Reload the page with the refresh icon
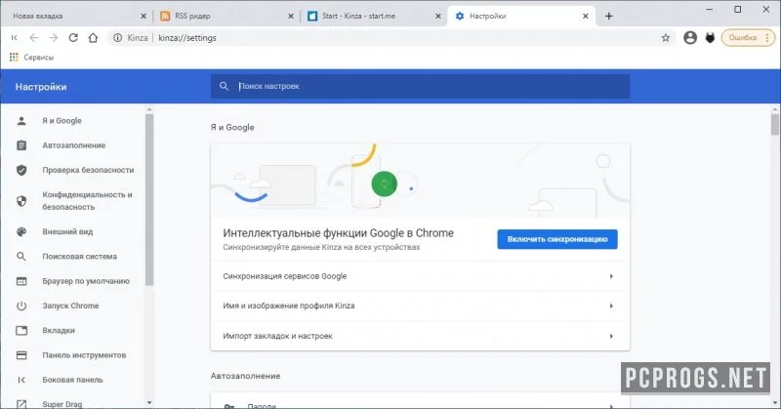Image resolution: width=781 pixels, height=409 pixels. 73,38
